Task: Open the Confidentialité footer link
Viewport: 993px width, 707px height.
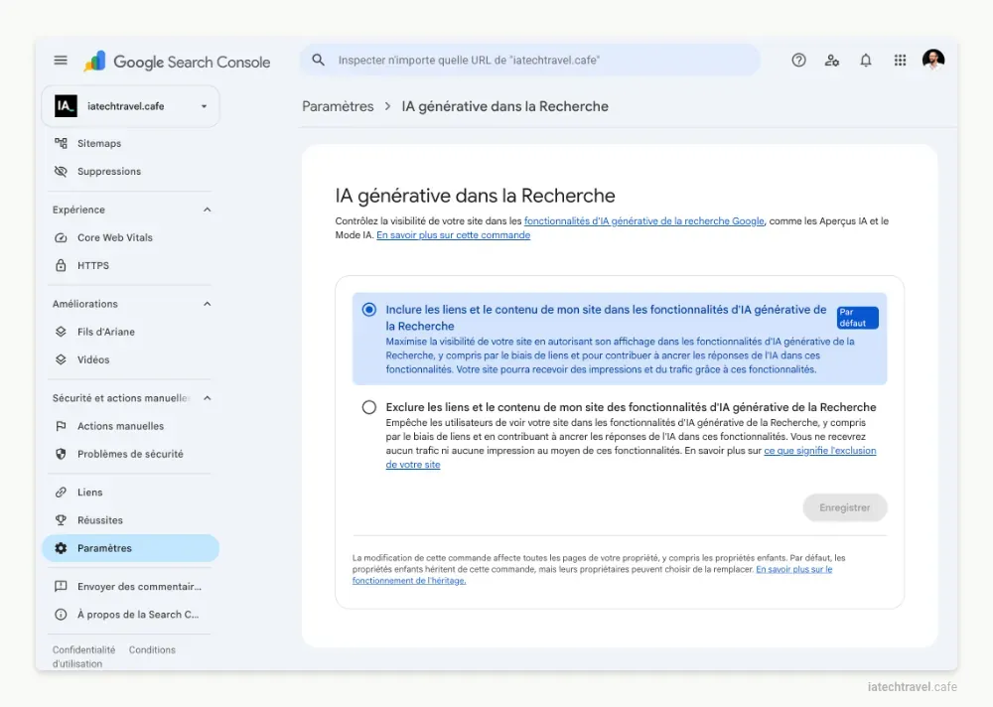Action: (x=83, y=650)
